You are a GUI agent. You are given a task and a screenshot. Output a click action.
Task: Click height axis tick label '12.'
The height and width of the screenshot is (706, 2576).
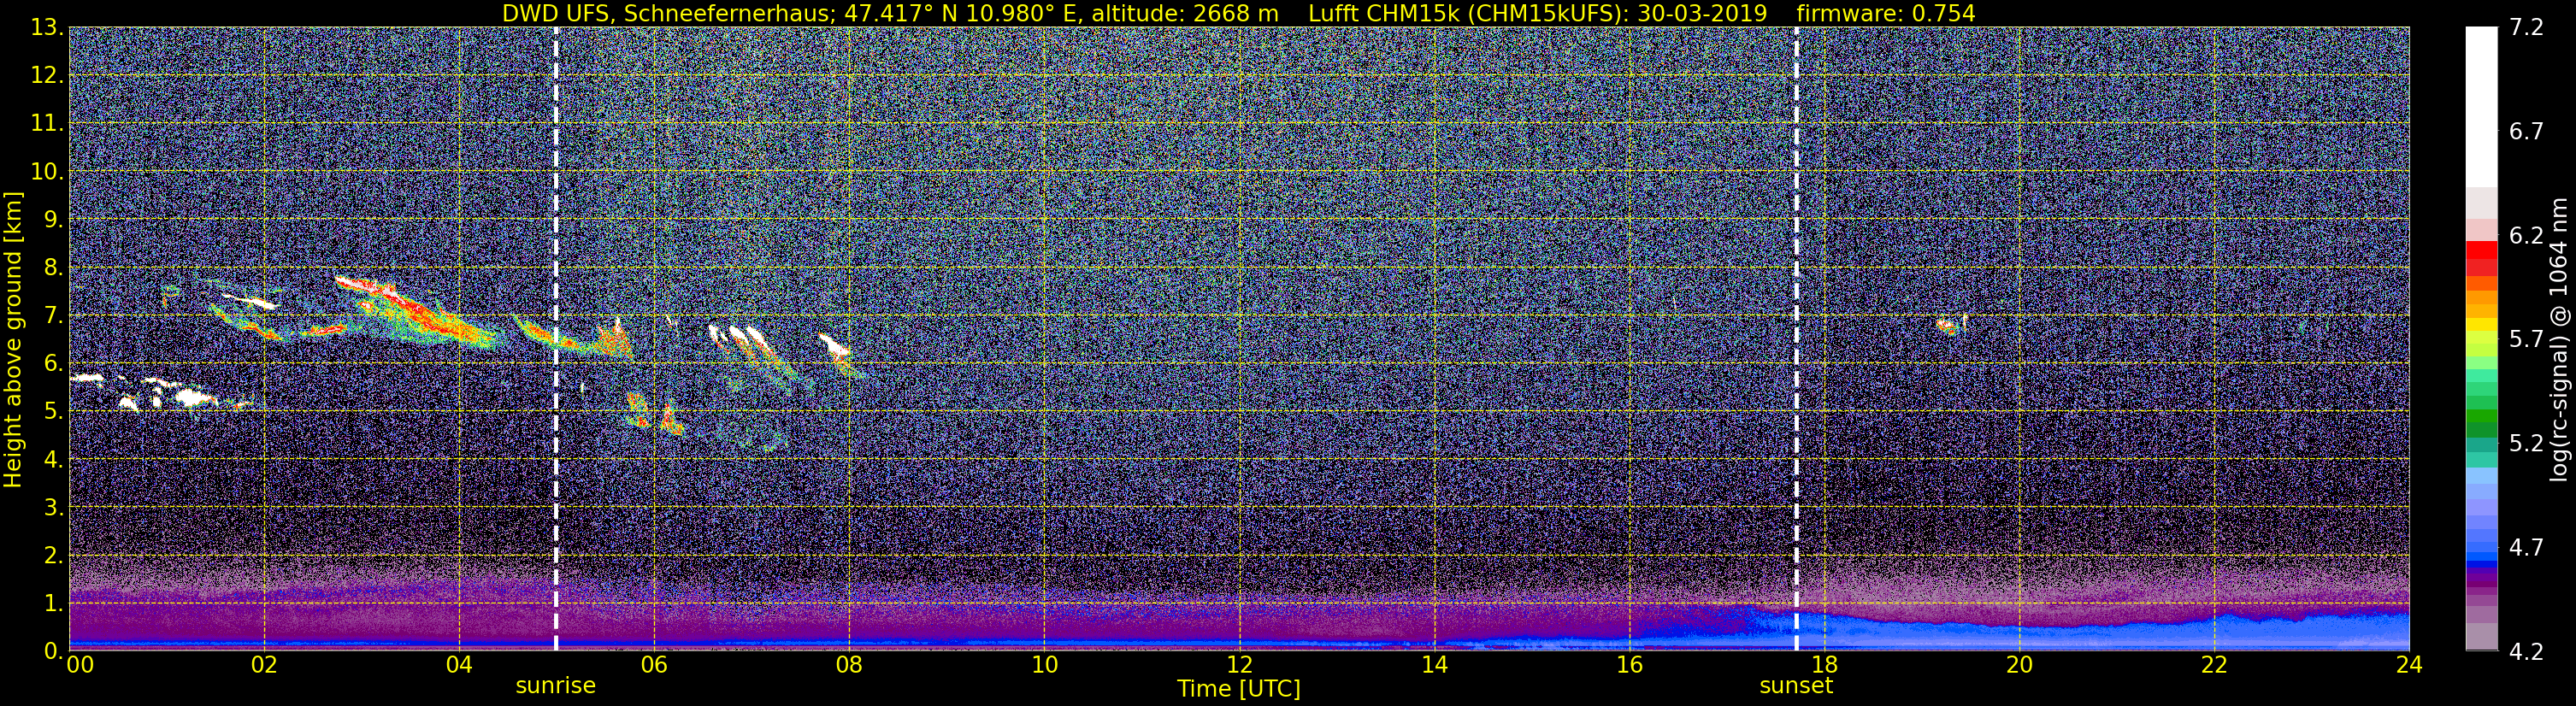point(47,76)
